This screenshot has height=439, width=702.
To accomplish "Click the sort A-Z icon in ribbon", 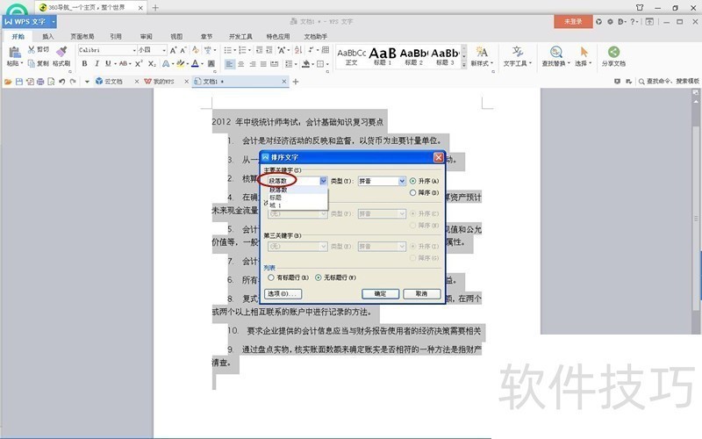I will [298, 50].
